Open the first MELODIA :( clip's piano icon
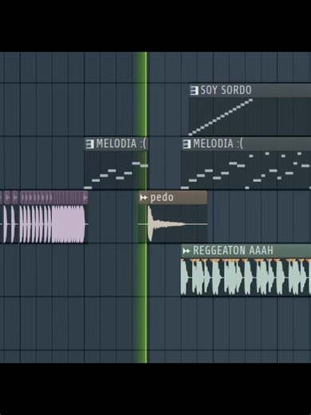The image size is (311, 415). click(x=90, y=144)
